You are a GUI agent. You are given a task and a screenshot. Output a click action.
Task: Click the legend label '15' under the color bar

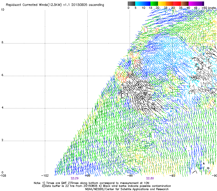click(x=150, y=8)
